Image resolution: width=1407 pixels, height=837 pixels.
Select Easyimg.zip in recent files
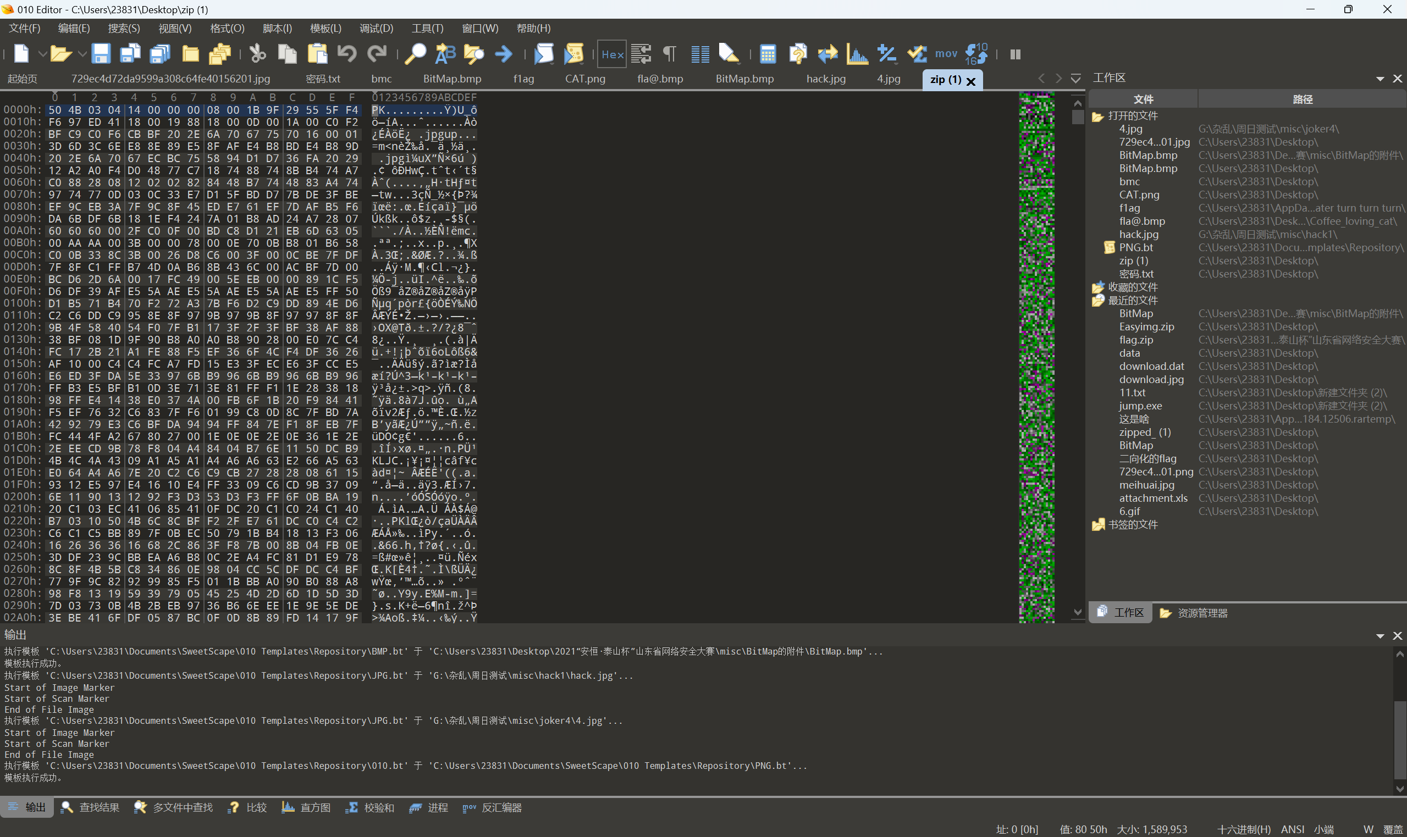coord(1146,327)
